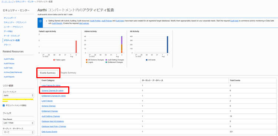Open the Time Period dropdown
Viewport: 278px width, 136px height.
click(x=19, y=123)
